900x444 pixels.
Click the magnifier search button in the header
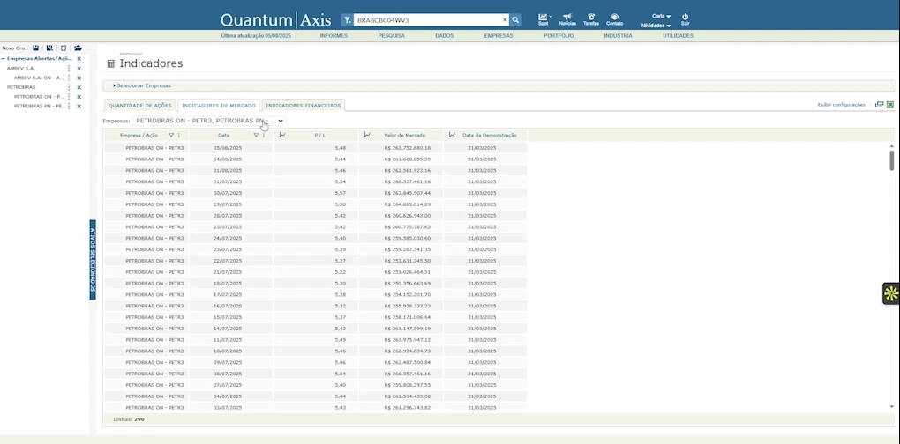pyautogui.click(x=515, y=20)
